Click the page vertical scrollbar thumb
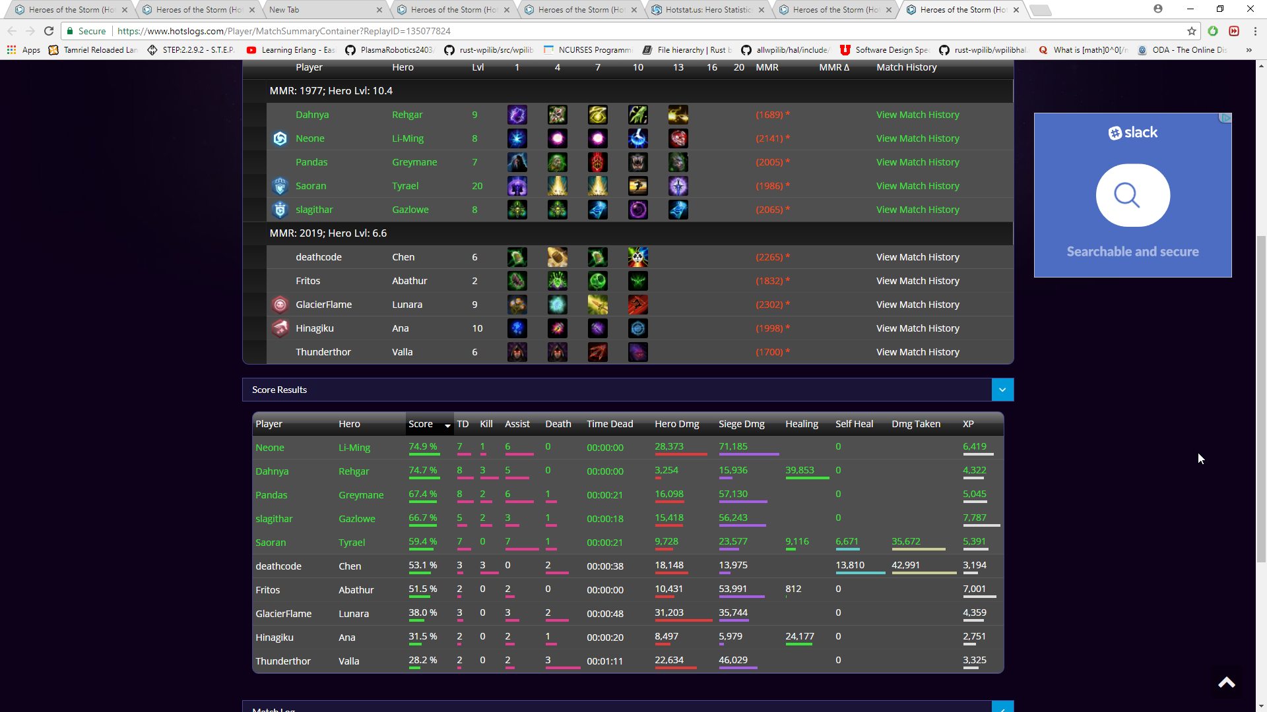This screenshot has width=1267, height=712. [1261, 399]
